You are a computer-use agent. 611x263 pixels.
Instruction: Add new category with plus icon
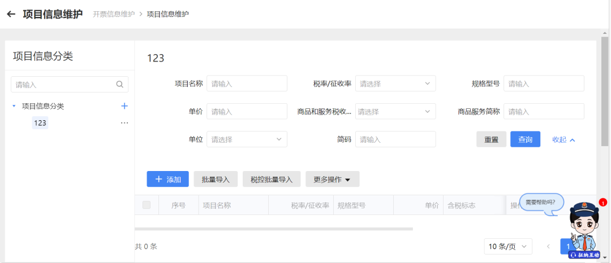[x=124, y=106]
